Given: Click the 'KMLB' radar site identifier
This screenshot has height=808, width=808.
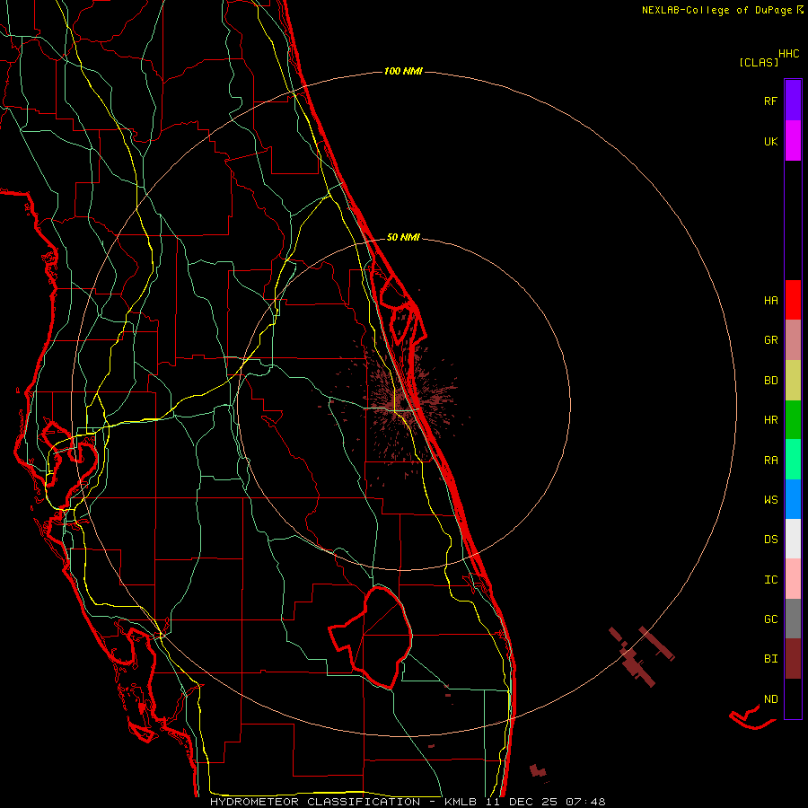Looking at the screenshot, I should click(x=460, y=802).
